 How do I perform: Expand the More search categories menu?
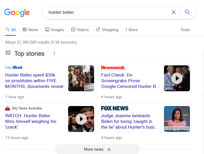coord(131,30)
